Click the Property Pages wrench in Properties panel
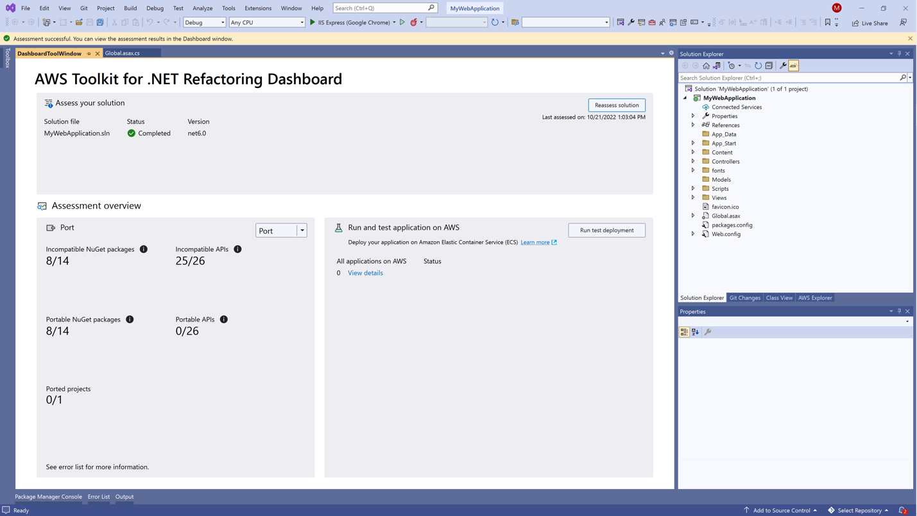Screen dimensions: 917x516 click(x=708, y=332)
